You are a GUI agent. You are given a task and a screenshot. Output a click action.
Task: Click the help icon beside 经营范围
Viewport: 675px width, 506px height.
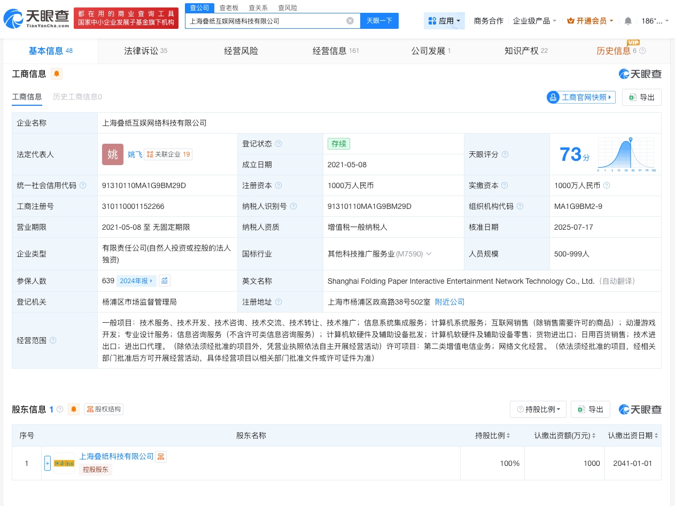53,340
